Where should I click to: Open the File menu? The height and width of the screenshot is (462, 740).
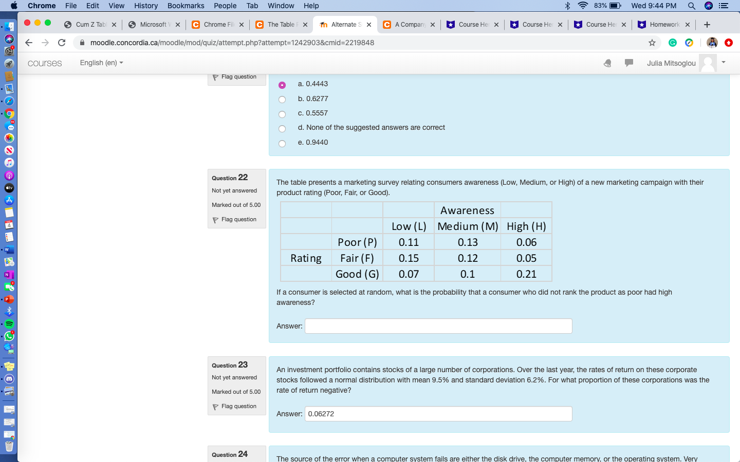coord(71,6)
